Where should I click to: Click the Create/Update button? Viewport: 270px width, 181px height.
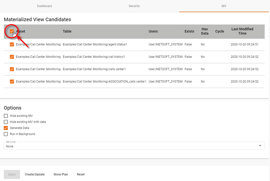click(x=35, y=174)
